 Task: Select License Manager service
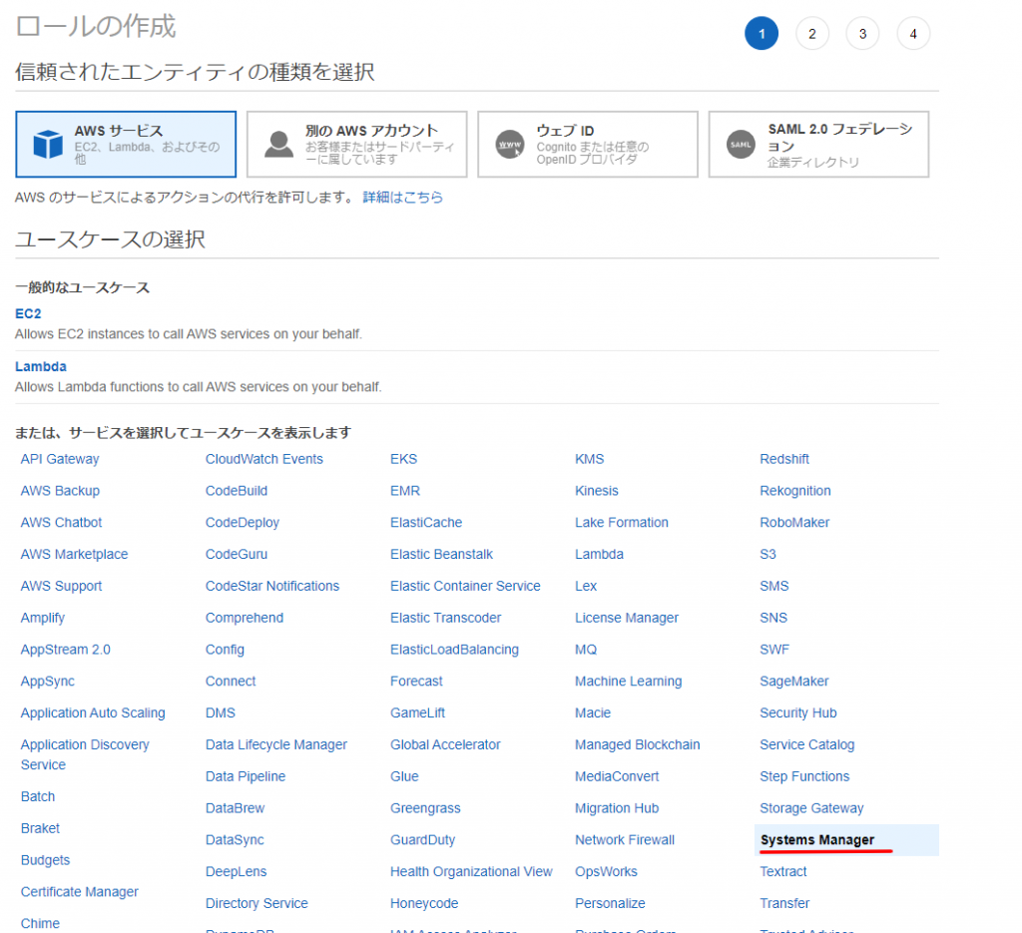[627, 618]
